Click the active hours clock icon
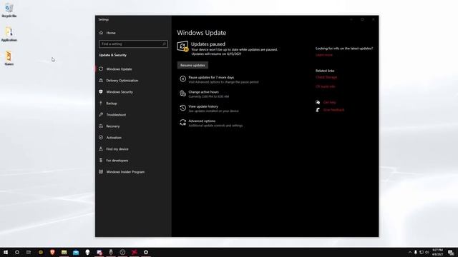458x257 pixels. point(183,94)
